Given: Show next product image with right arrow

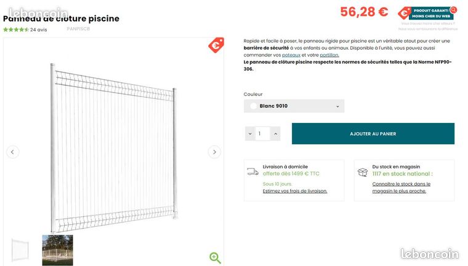Looking at the screenshot, I should (x=214, y=152).
